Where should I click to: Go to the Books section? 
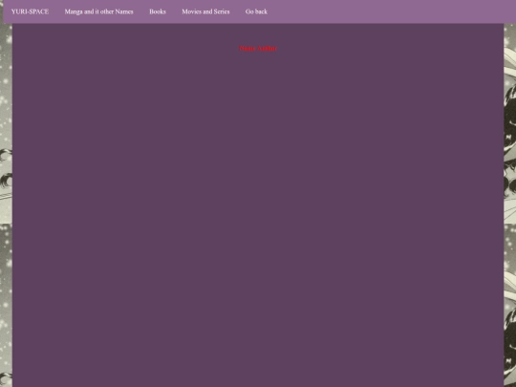tap(158, 11)
